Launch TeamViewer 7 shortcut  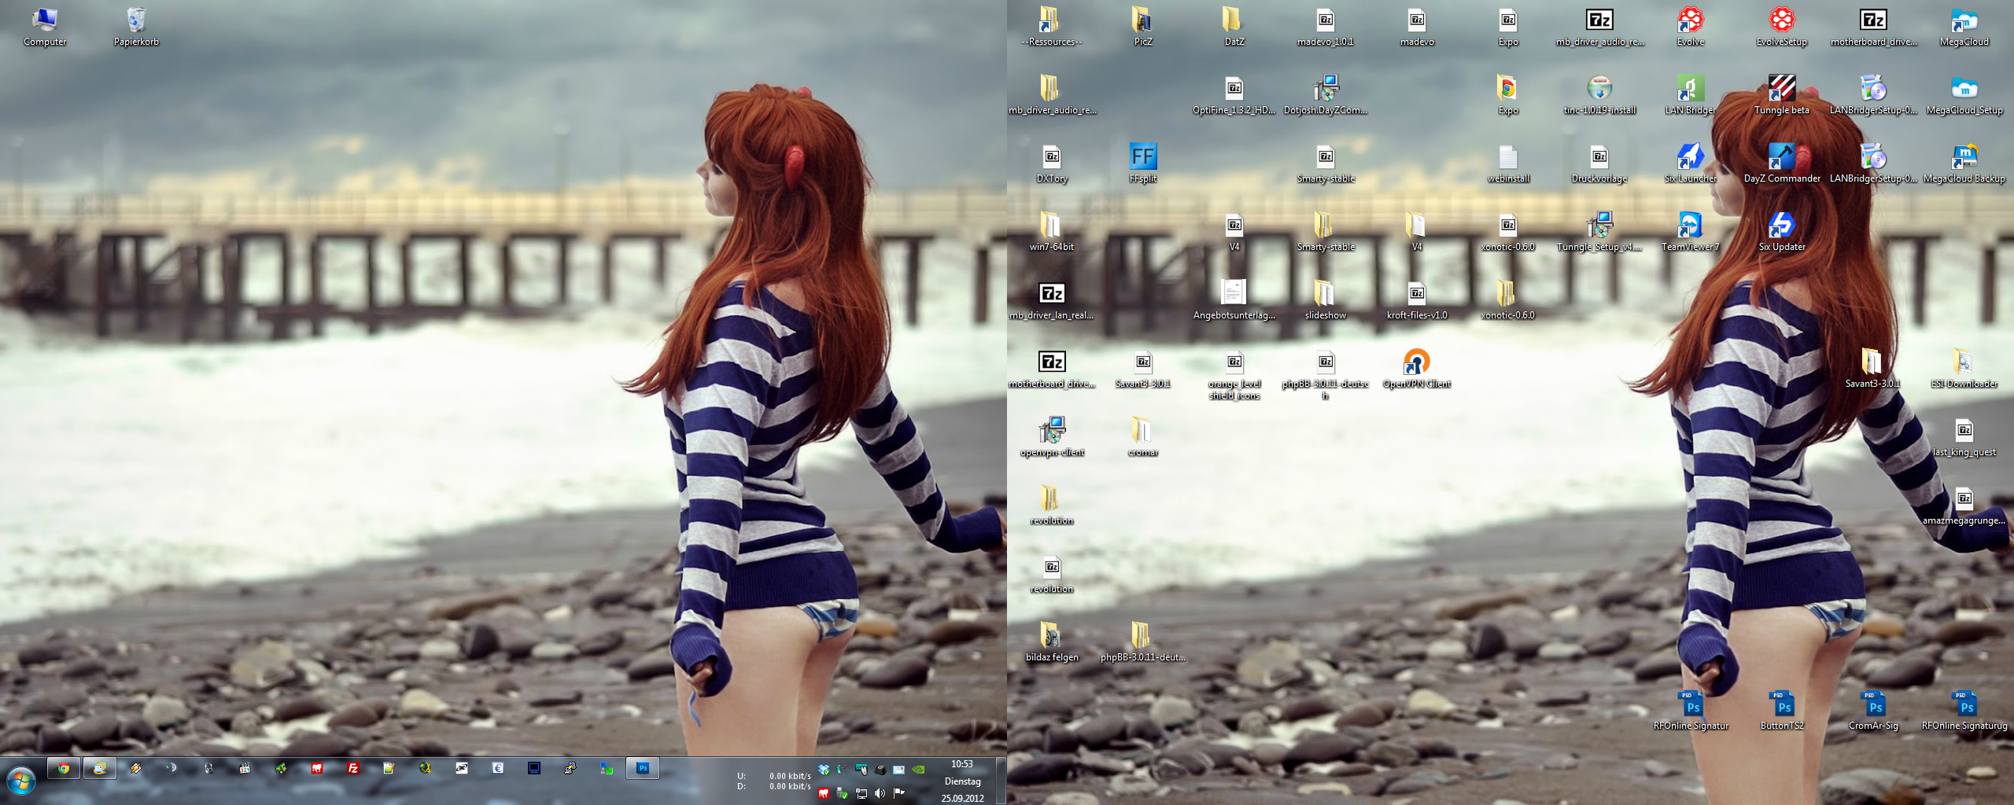coord(1690,232)
